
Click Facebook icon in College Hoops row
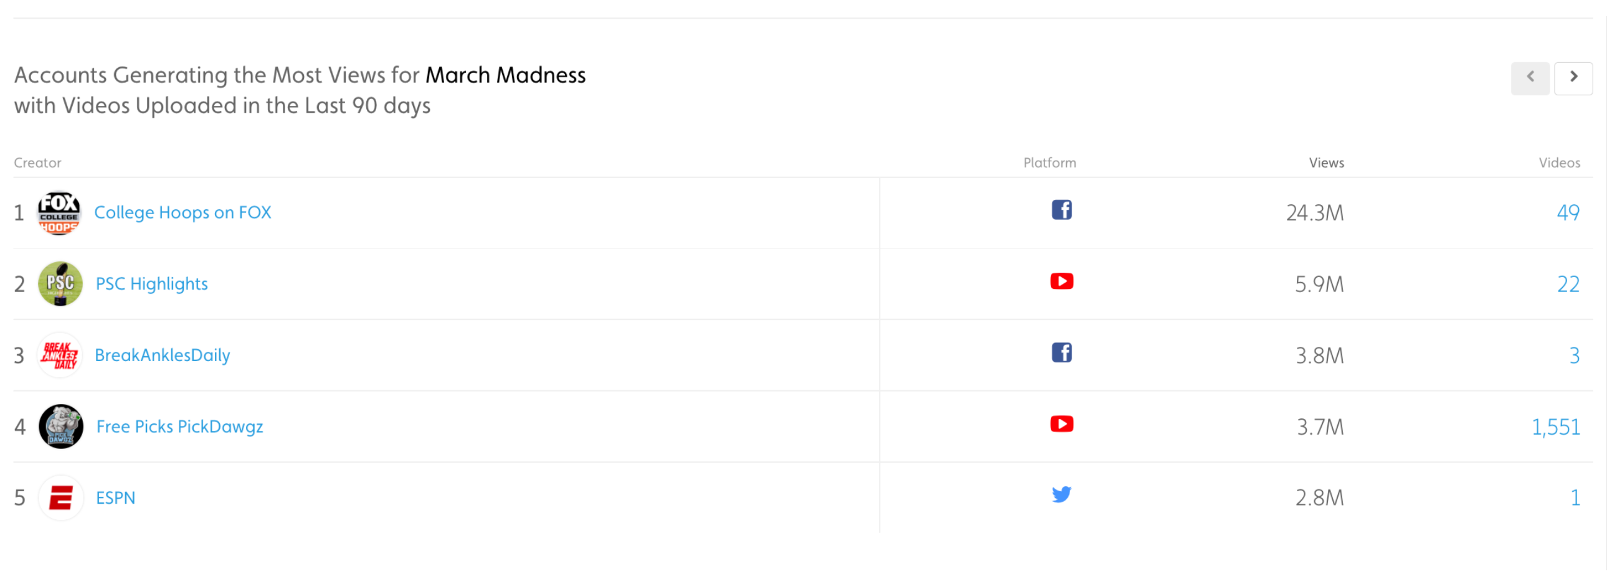point(1061,210)
